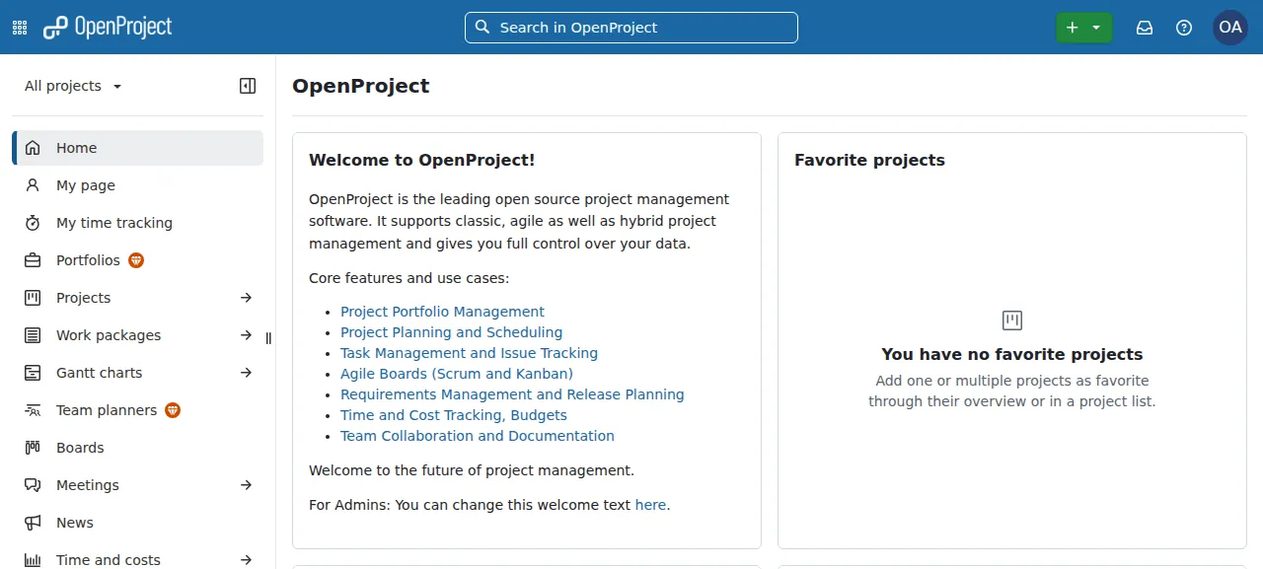Image resolution: width=1263 pixels, height=569 pixels.
Task: Open Requirements Management and Release Planning link
Action: 512,394
